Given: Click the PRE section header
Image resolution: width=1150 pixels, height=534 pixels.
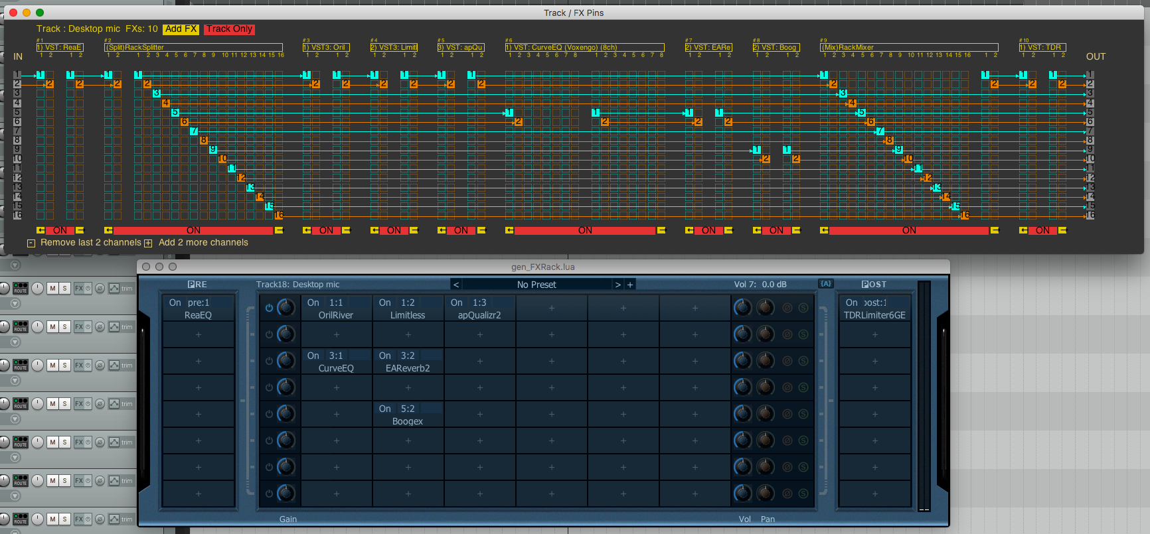Looking at the screenshot, I should 197,285.
